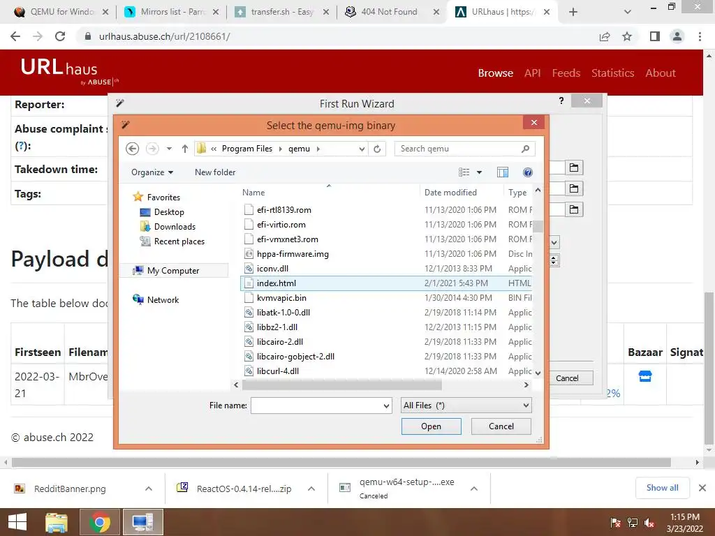Click the File name input field
Image resolution: width=715 pixels, height=536 pixels.
[318, 405]
